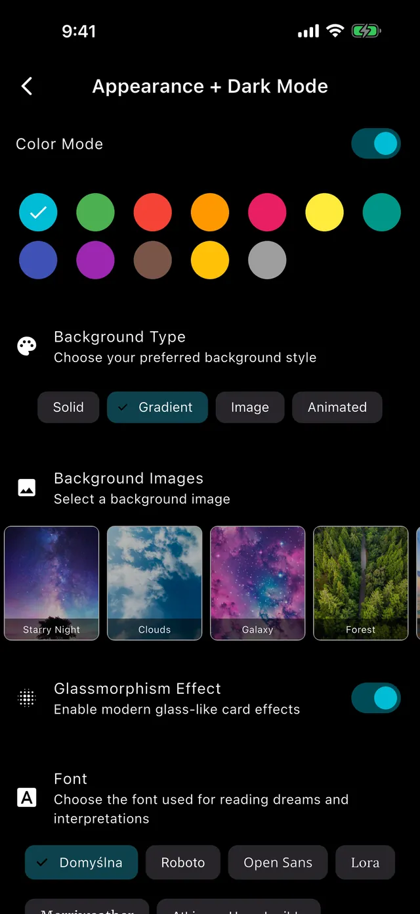Image resolution: width=420 pixels, height=914 pixels.
Task: Choose the Roboto font
Action: 183,863
